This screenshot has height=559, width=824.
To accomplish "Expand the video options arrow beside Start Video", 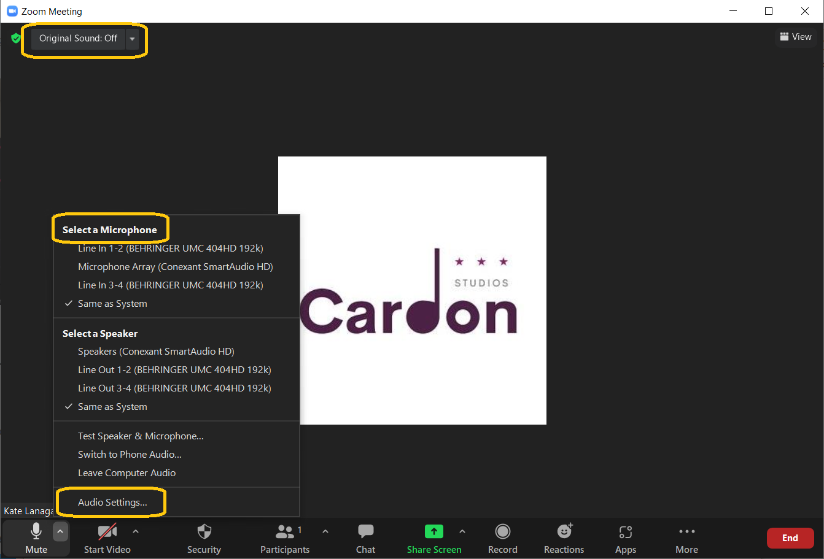I will [136, 531].
